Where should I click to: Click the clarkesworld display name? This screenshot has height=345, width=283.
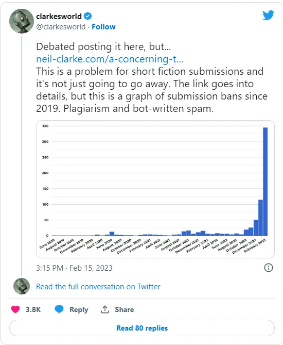pos(59,17)
